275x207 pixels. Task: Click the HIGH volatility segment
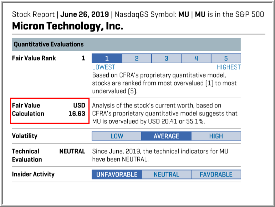pos(216,136)
